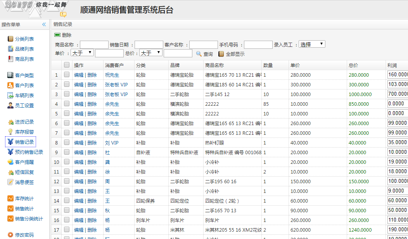Click the 客户列表 person icon
The height and width of the screenshot is (239, 408).
coord(10,86)
